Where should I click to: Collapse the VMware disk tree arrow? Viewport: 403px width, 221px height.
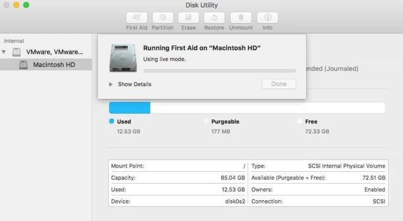point(4,52)
